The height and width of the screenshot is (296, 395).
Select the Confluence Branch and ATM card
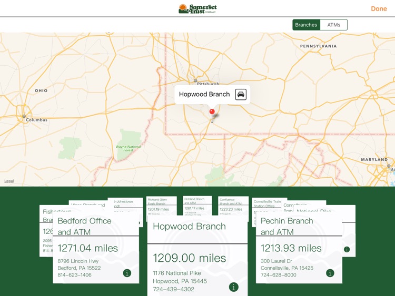click(233, 206)
